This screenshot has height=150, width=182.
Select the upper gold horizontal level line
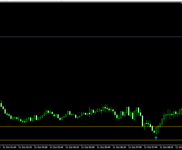[x=91, y=127]
